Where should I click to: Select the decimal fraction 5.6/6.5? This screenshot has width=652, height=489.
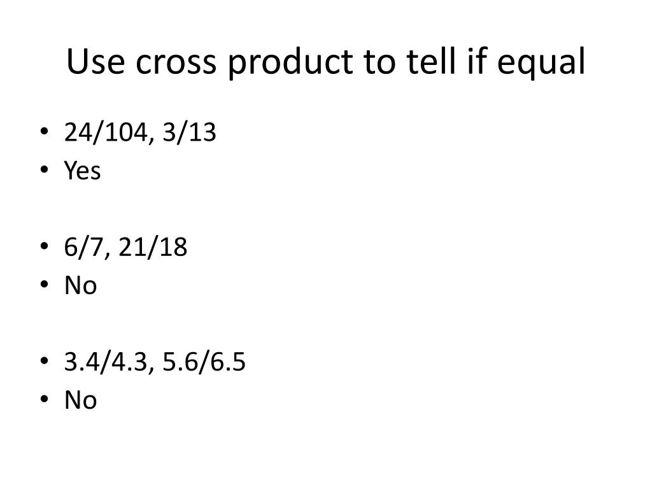click(x=204, y=362)
